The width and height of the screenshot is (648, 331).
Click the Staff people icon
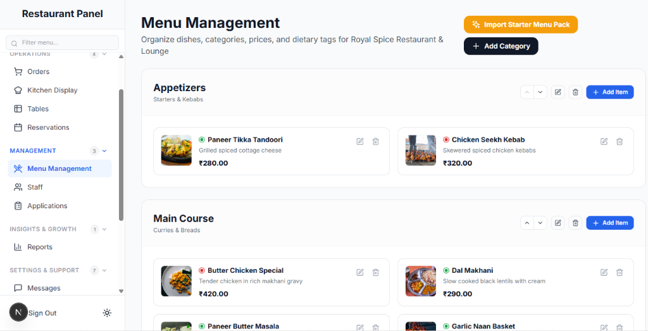pos(18,187)
